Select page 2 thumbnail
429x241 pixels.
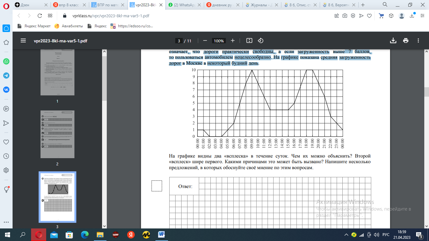(57, 134)
